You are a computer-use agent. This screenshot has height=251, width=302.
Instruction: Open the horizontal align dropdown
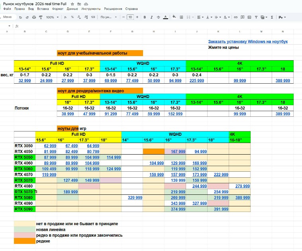pyautogui.click(x=200, y=18)
